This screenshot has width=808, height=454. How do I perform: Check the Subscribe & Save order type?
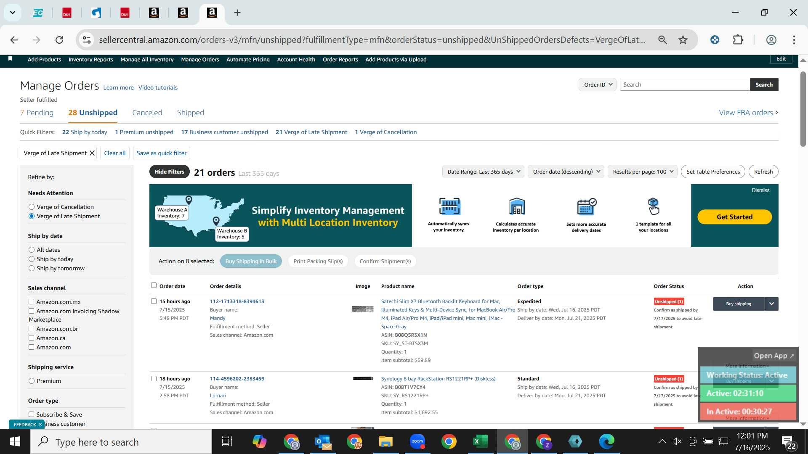click(31, 414)
